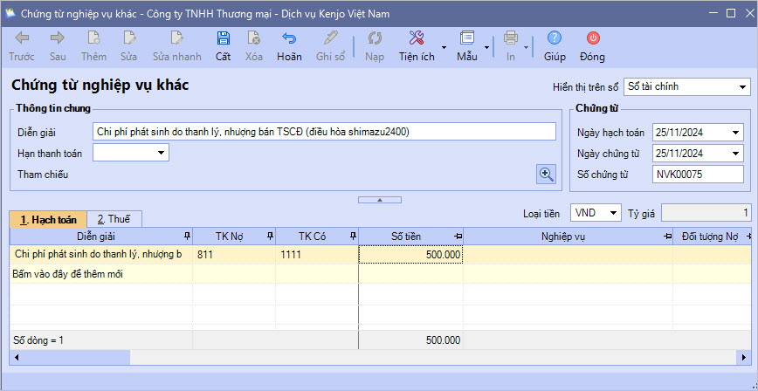Image resolution: width=758 pixels, height=391 pixels.
Task: Expand the Hiển thị trên sổ dropdown
Action: (742, 86)
